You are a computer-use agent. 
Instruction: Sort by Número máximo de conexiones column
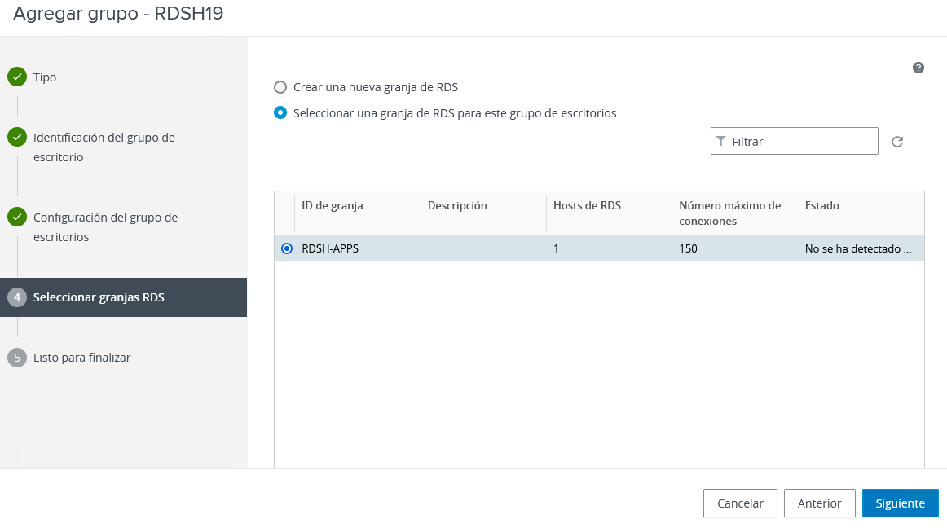click(x=729, y=213)
